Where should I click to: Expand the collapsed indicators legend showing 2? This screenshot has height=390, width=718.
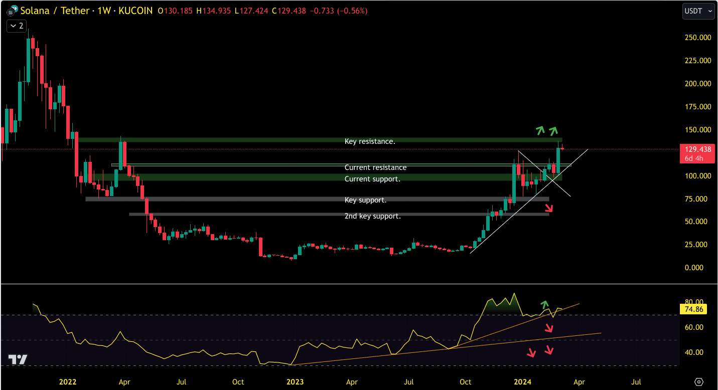(17, 26)
